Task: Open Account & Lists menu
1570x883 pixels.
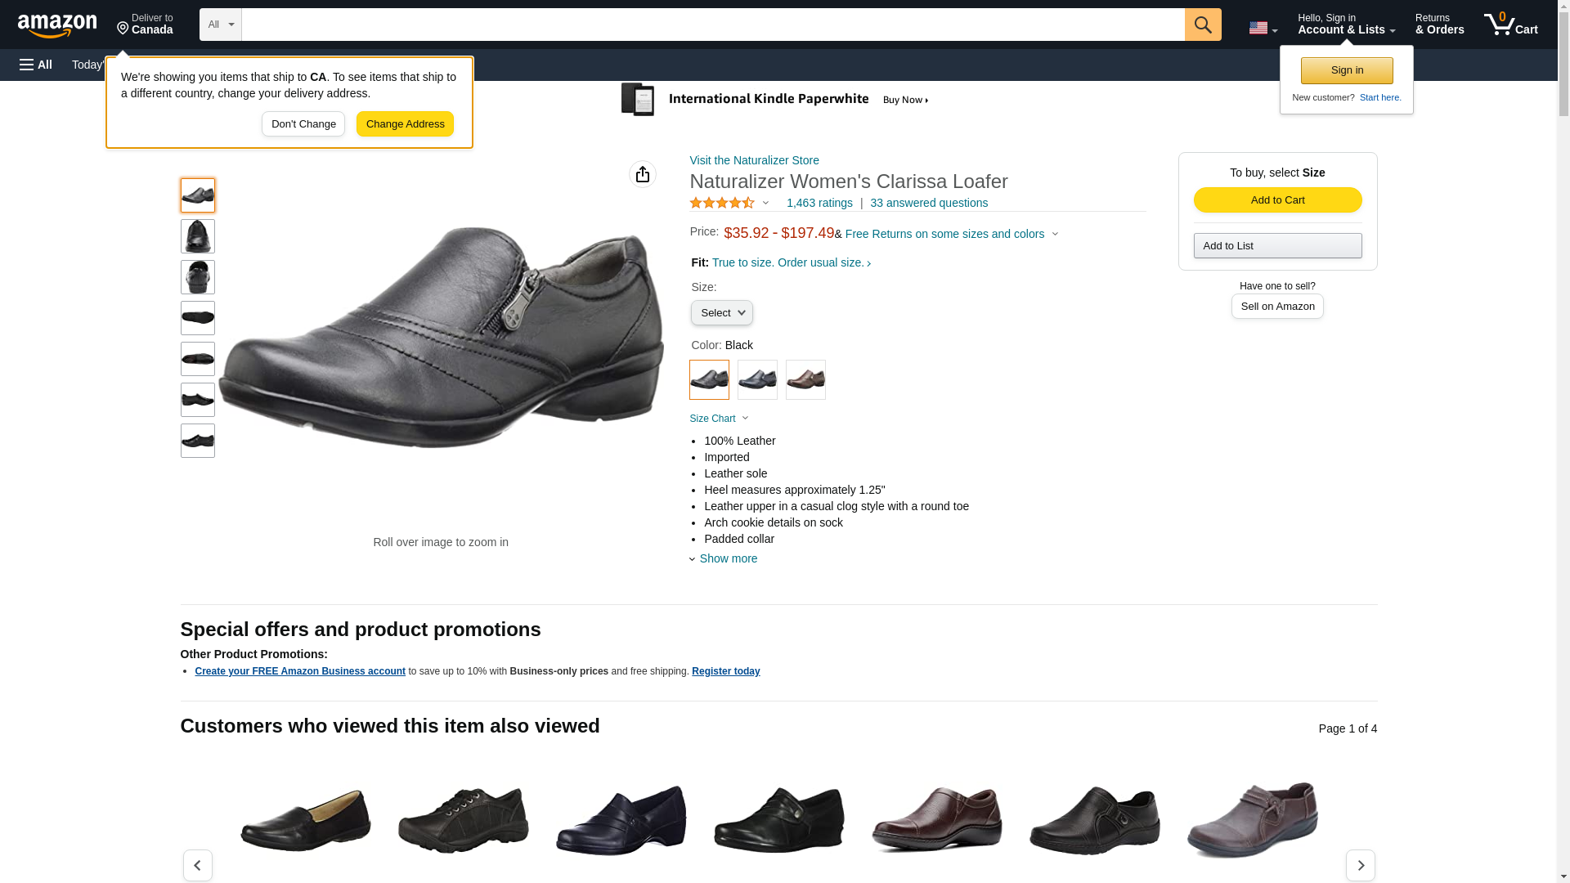Action: pyautogui.click(x=1346, y=25)
